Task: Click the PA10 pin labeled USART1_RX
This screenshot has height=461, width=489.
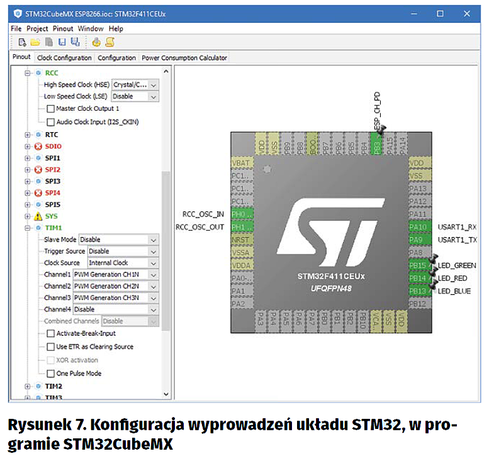Action: (419, 226)
